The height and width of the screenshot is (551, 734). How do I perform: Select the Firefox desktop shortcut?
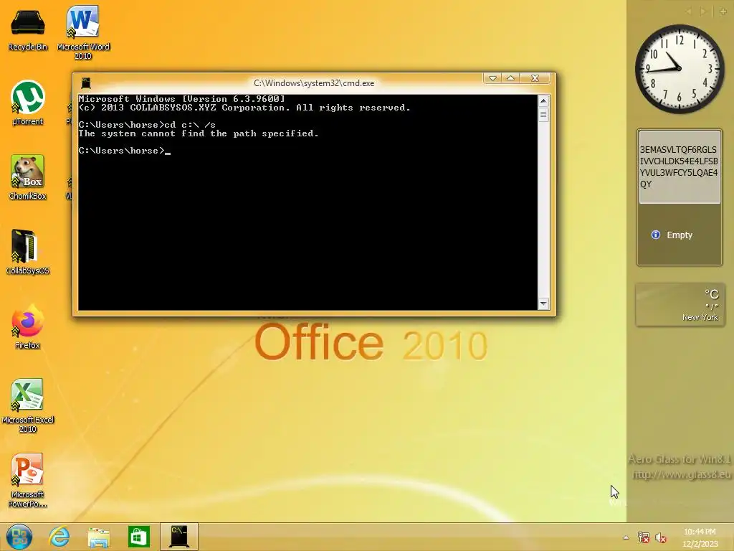pos(28,327)
